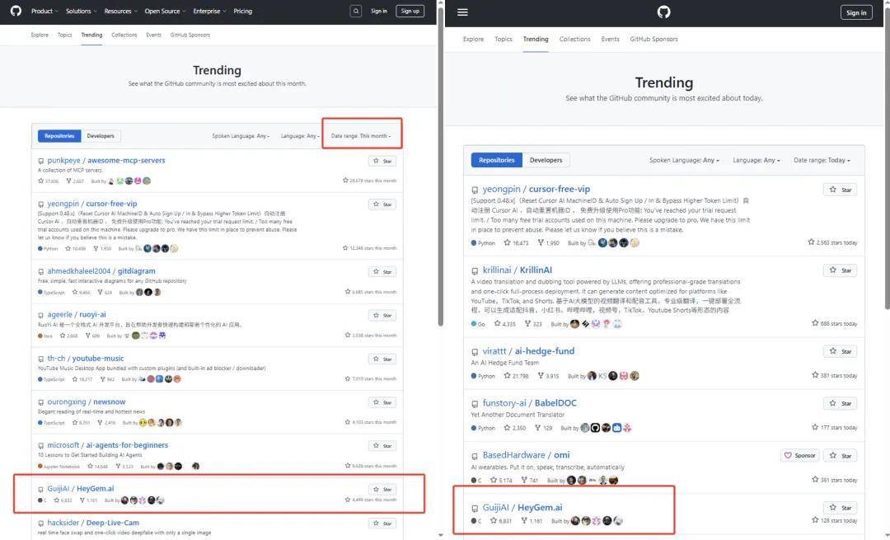The height and width of the screenshot is (540, 890).
Task: Open stargazers count of yeongpin/cursor-free-vip, left window
Action: (76, 249)
